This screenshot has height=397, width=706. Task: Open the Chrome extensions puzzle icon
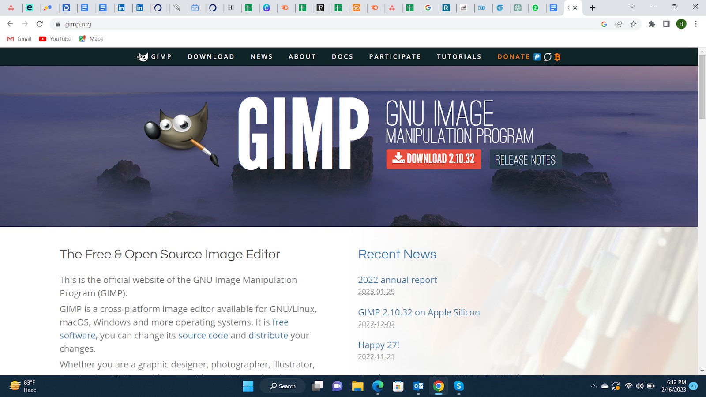coord(651,24)
